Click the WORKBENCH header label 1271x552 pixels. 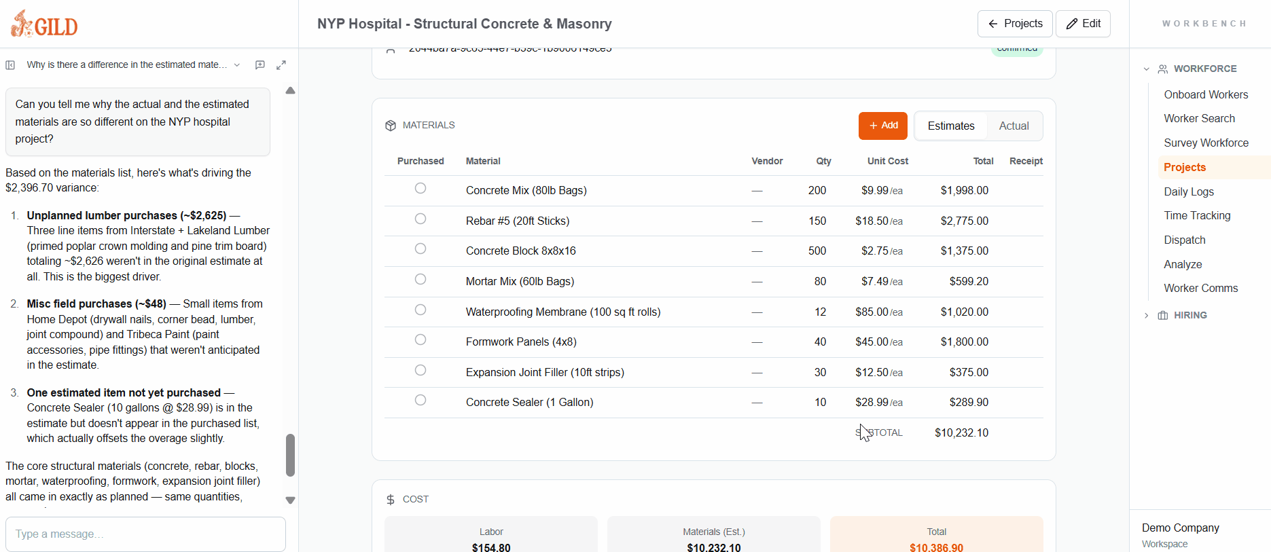tap(1204, 24)
